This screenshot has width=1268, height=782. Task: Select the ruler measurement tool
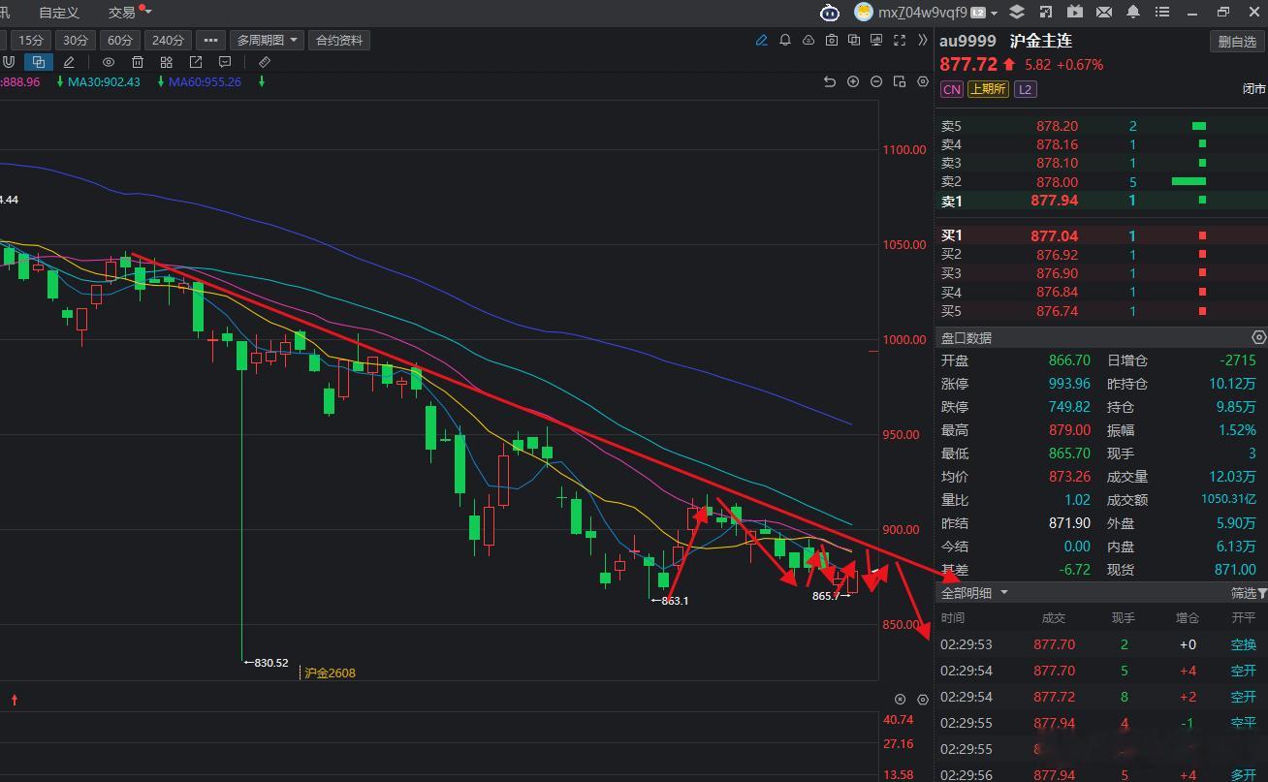(x=265, y=62)
